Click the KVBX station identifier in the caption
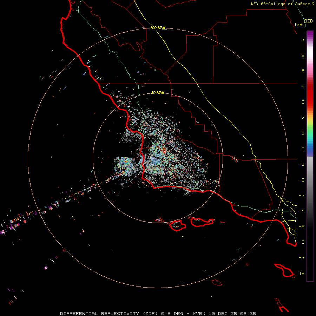 tap(199, 314)
